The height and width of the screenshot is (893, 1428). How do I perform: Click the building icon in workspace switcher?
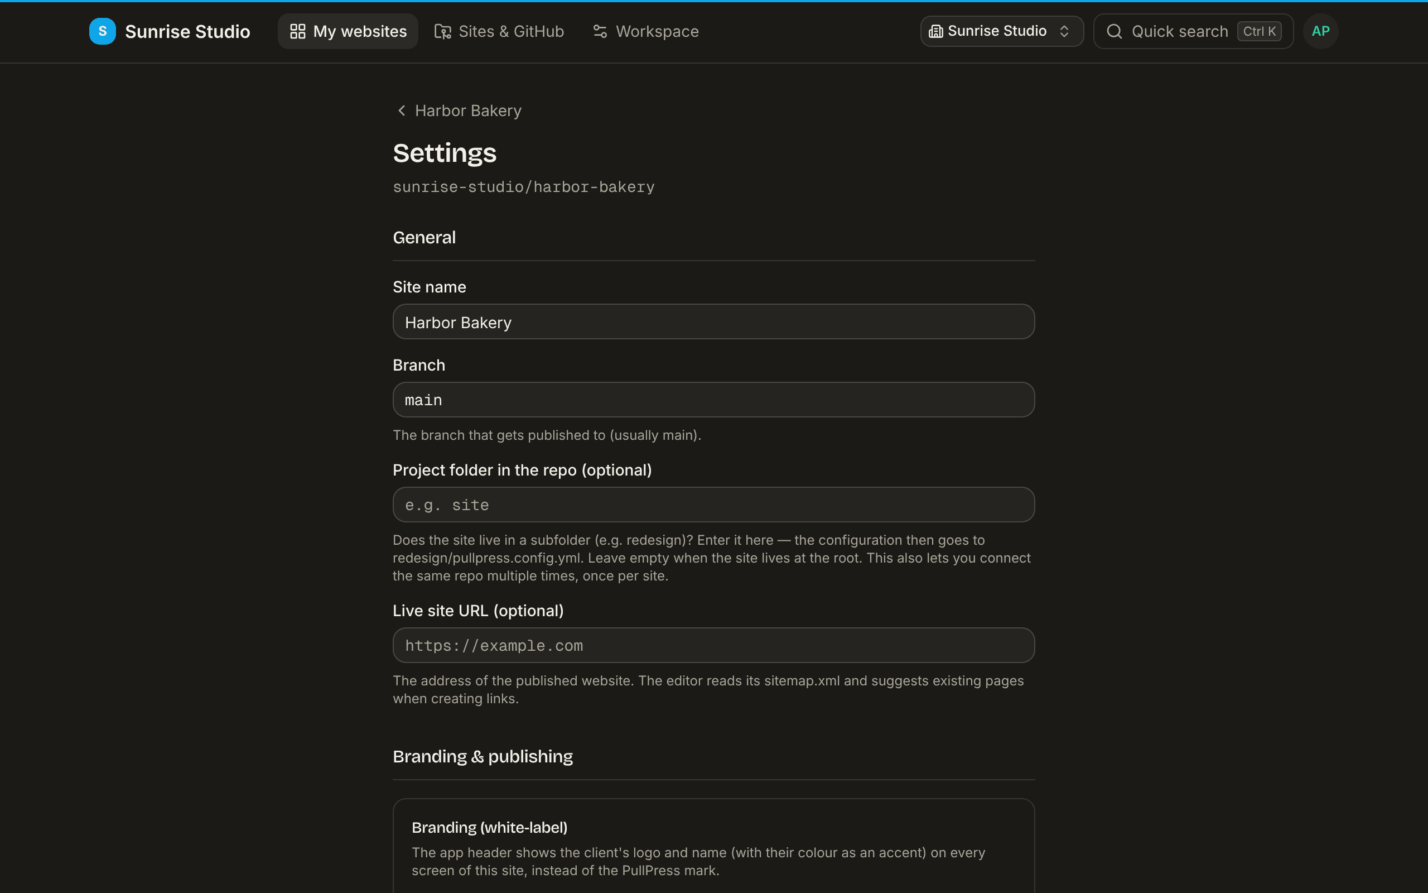point(936,31)
